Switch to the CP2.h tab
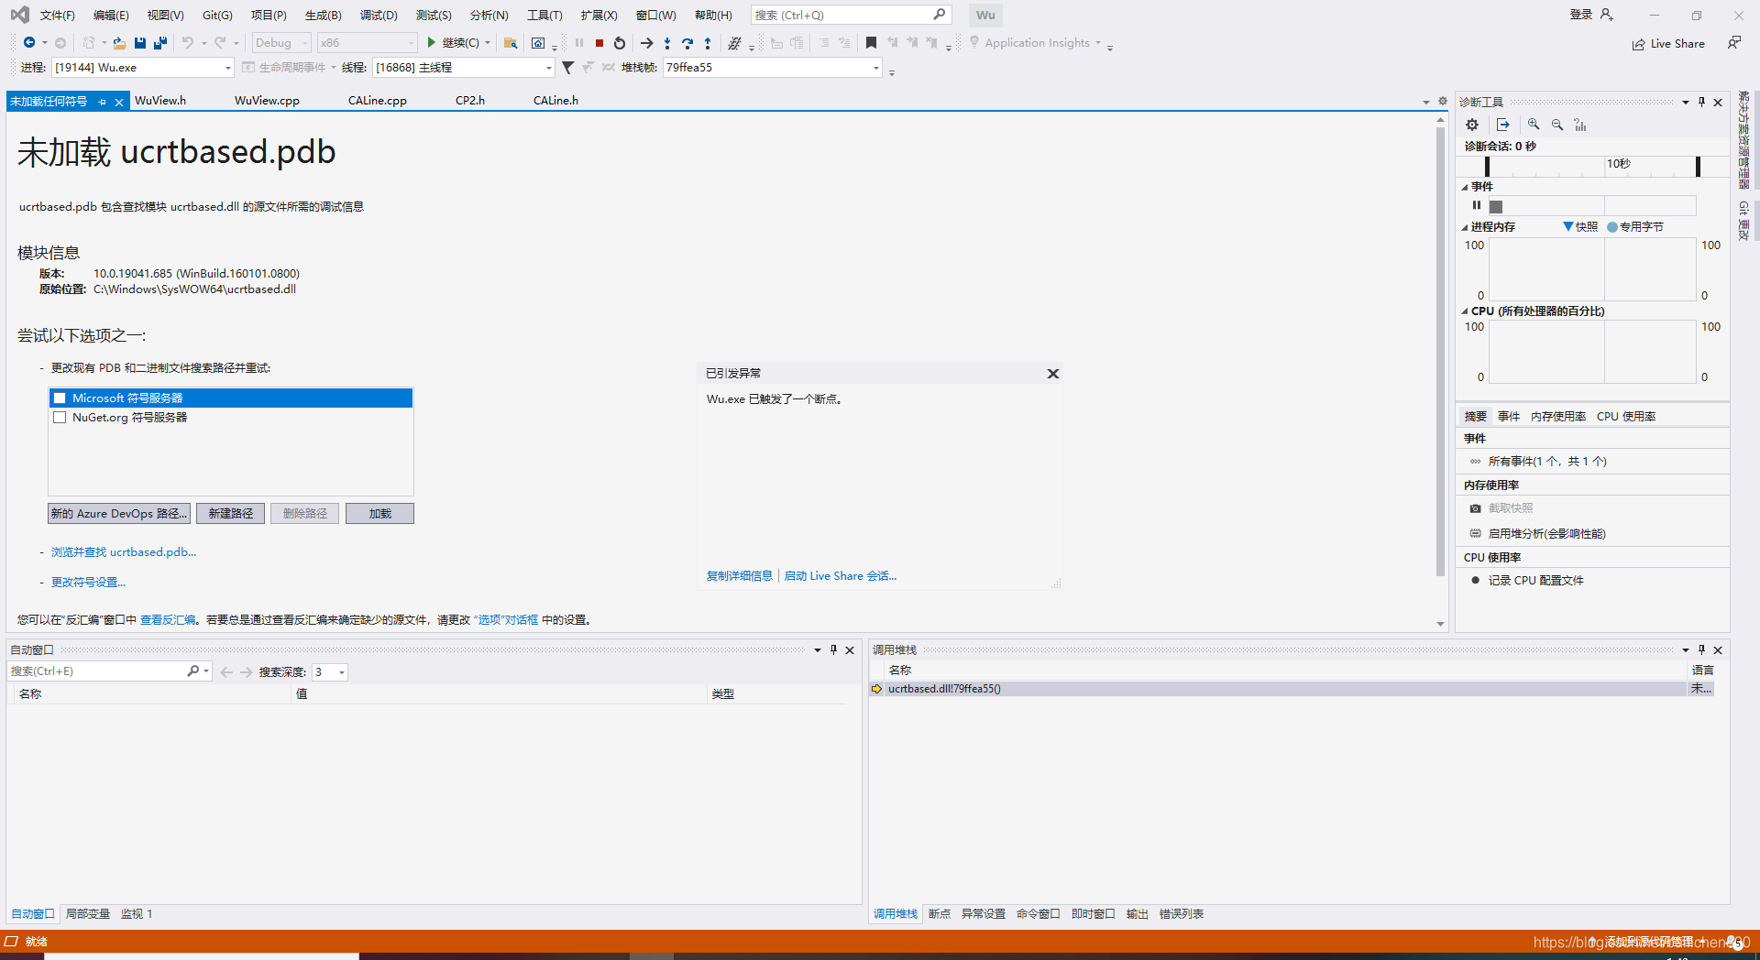This screenshot has width=1760, height=960. (470, 101)
